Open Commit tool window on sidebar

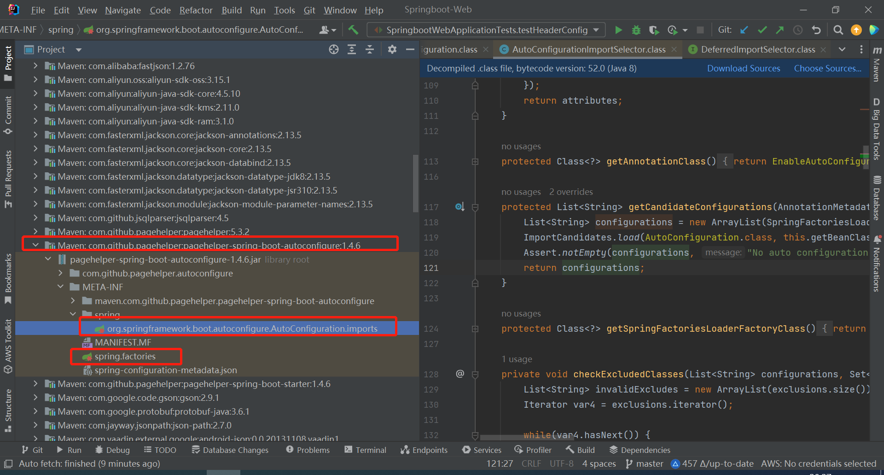point(8,115)
